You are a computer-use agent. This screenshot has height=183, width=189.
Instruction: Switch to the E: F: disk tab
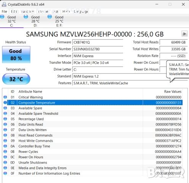pos(59,21)
